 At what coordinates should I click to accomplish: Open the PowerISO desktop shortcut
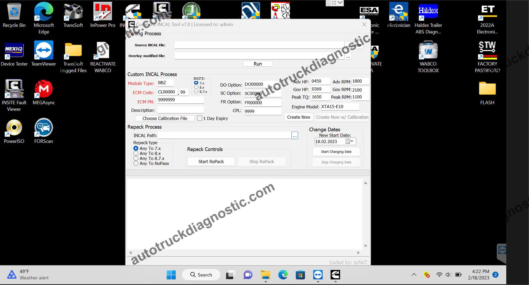[x=14, y=131]
